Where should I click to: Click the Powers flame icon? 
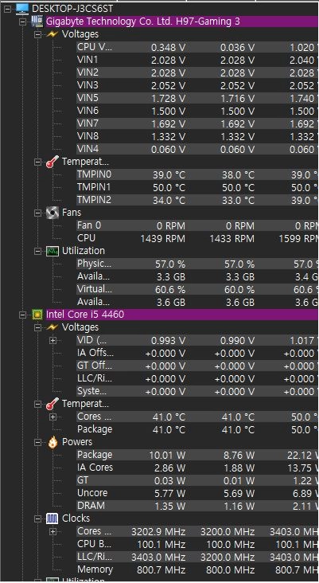click(53, 442)
